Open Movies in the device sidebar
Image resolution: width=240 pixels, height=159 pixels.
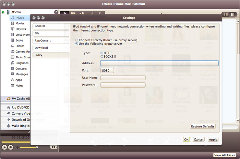coord(20,23)
